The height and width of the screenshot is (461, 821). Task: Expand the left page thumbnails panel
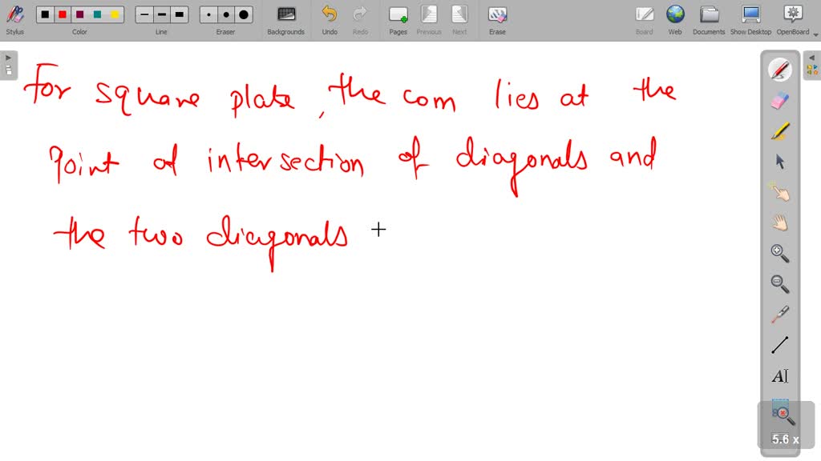8,65
